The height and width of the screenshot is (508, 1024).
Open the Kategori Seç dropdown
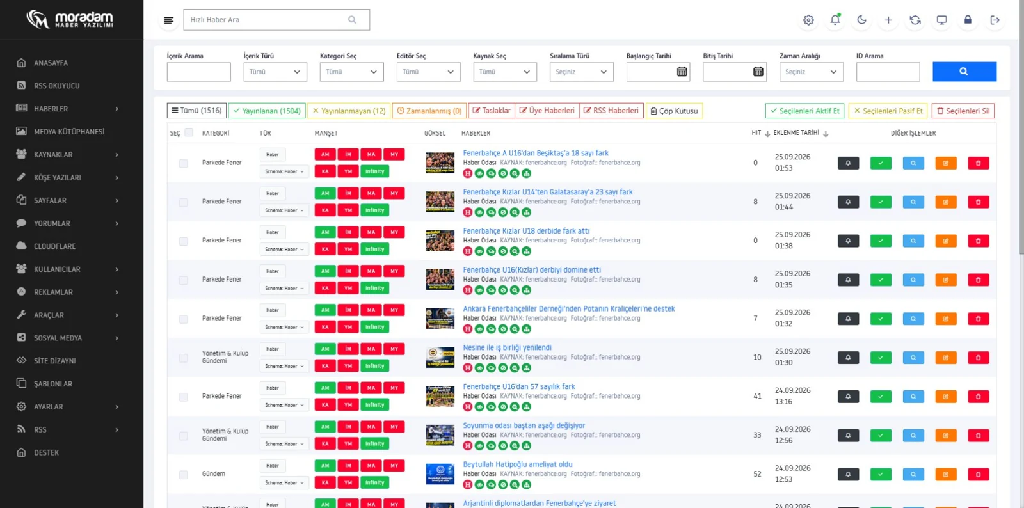351,72
